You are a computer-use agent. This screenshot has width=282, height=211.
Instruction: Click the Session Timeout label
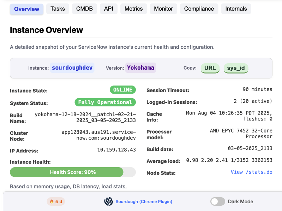[168, 90]
